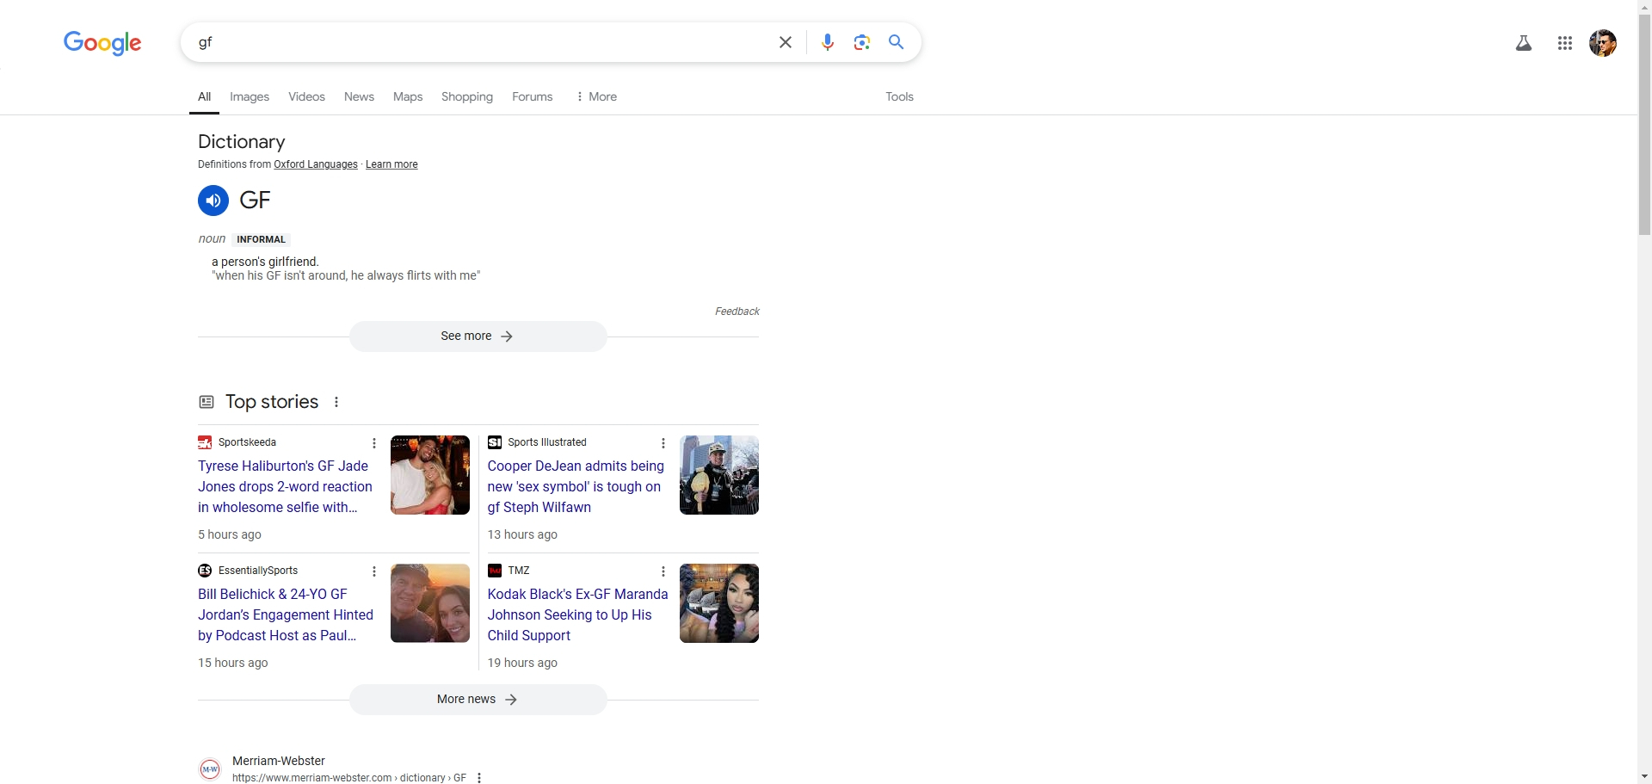
Task: Click the magnifying glass search icon
Action: click(x=897, y=42)
